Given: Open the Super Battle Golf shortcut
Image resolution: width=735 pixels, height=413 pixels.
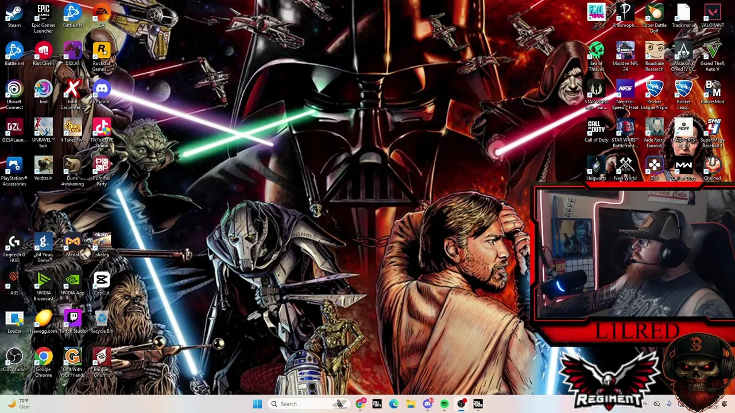Looking at the screenshot, I should pyautogui.click(x=654, y=18).
